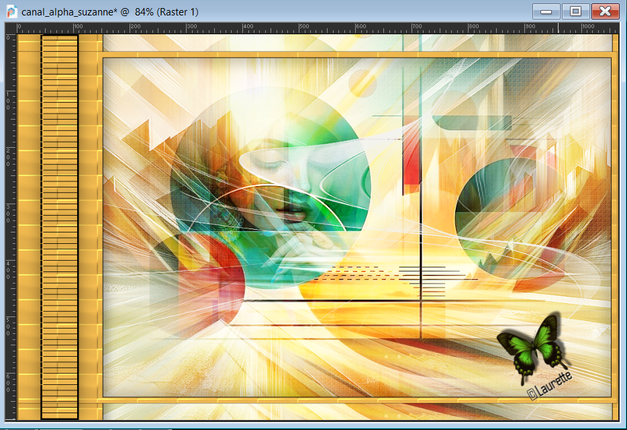Click the 1000 mark on horizontal ruler
Viewport: 627px width, 430px height.
pos(587,28)
